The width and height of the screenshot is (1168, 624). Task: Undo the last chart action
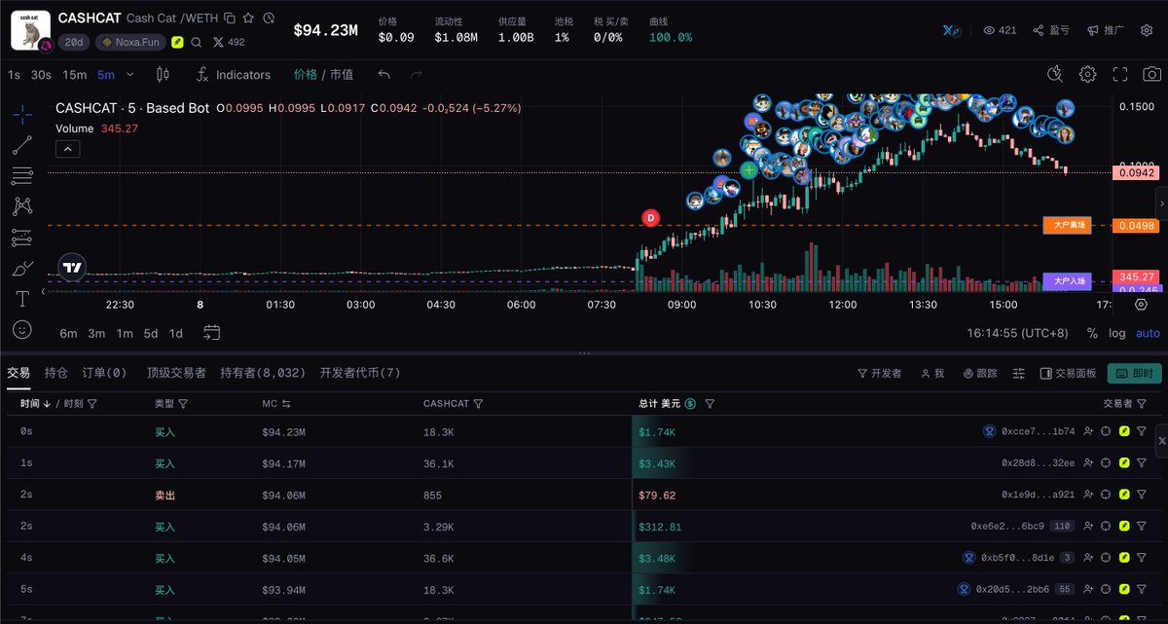point(384,75)
